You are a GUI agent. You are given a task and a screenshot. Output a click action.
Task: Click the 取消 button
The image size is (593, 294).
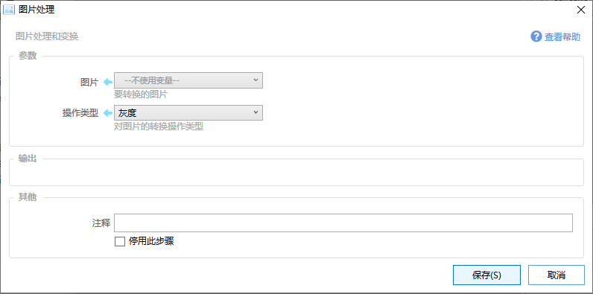click(x=556, y=275)
